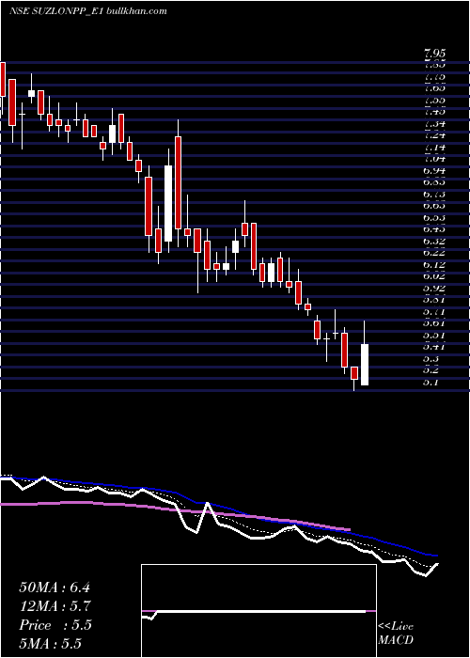
Task: Click the 5.41 price axis label
Action: point(434,347)
